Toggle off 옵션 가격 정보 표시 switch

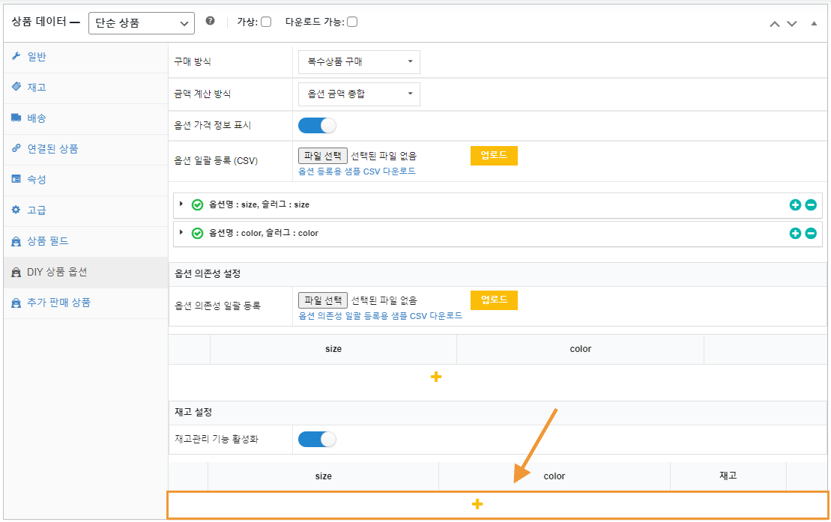click(317, 125)
